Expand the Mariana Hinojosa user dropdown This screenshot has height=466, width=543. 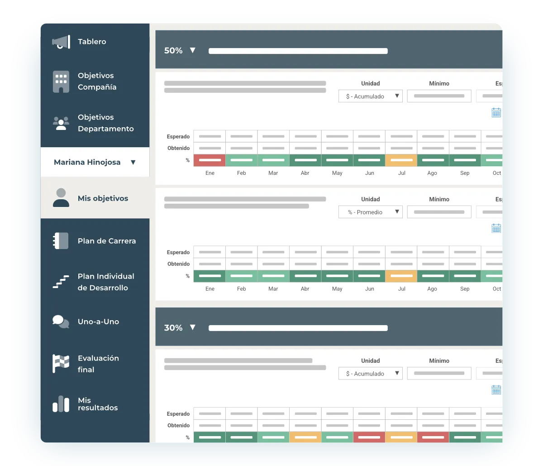point(133,162)
